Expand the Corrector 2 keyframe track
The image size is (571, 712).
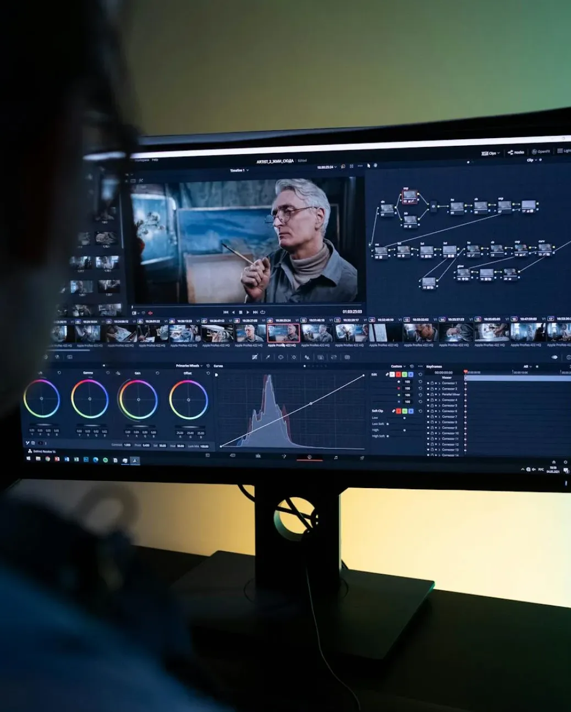pyautogui.click(x=439, y=388)
